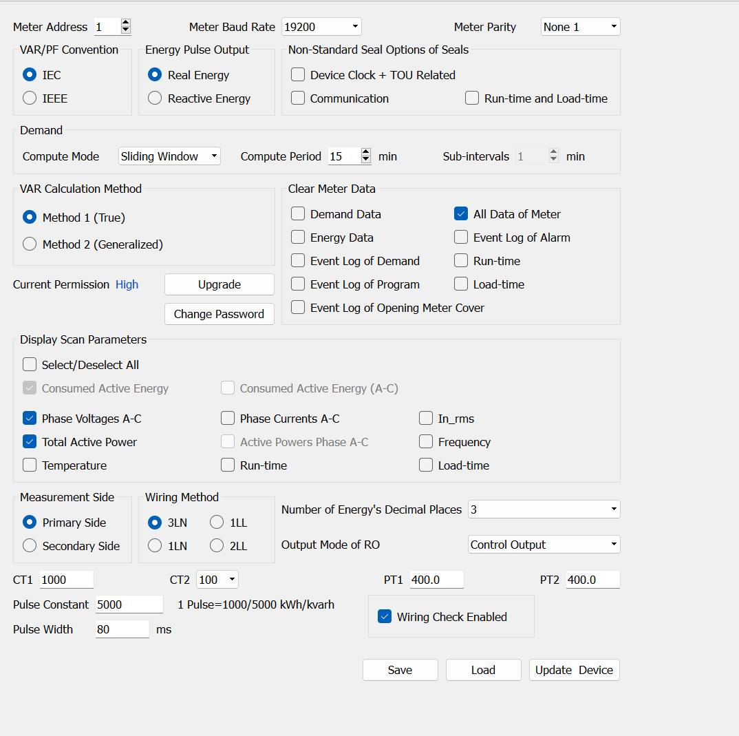The image size is (739, 736).
Task: Open the CT2 value dropdown
Action: tap(217, 580)
